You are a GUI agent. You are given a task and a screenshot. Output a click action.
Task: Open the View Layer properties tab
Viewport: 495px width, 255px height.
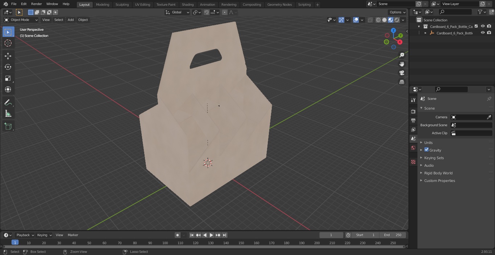[x=413, y=129]
